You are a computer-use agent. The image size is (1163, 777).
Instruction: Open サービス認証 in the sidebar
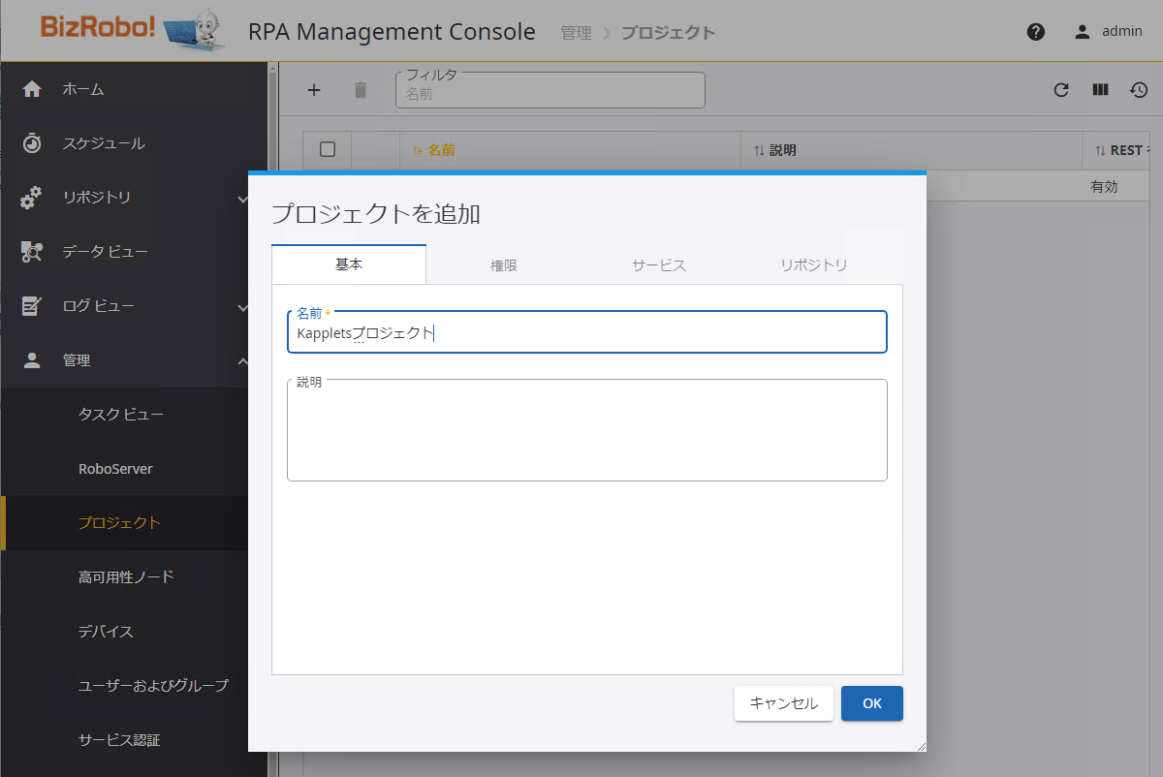[x=119, y=740]
